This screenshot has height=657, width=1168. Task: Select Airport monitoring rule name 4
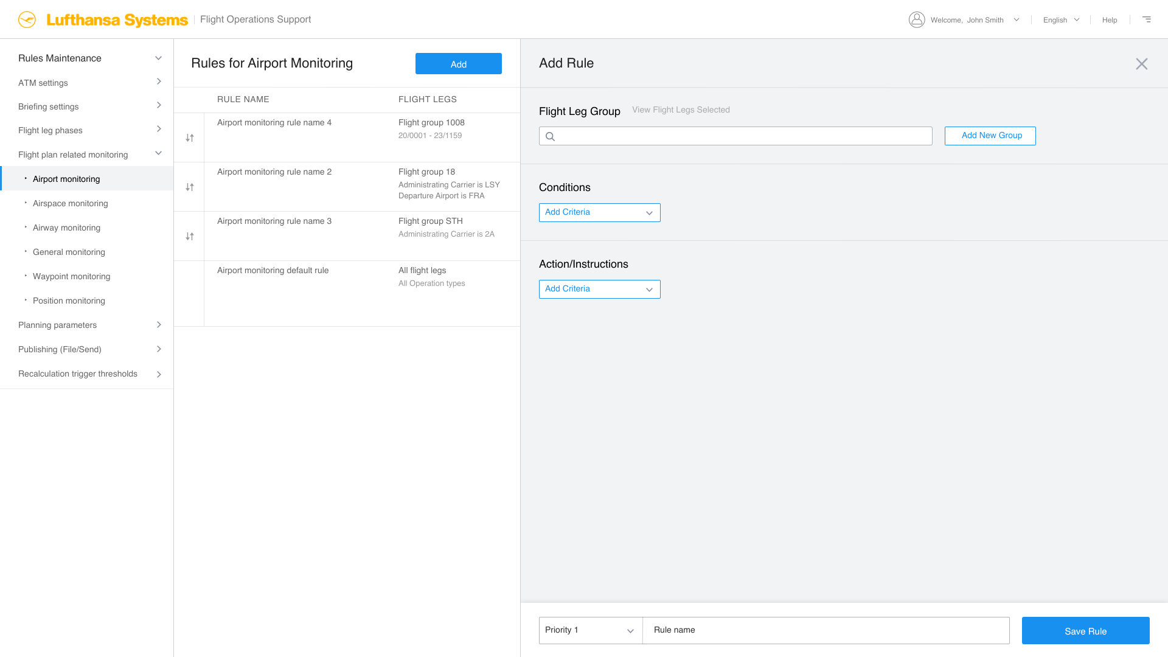click(x=274, y=123)
